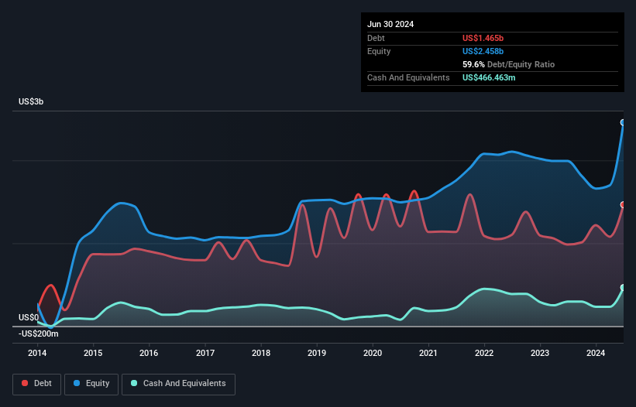636x407 pixels.
Task: Click the US$0 y-axis label
Action: tap(29, 317)
